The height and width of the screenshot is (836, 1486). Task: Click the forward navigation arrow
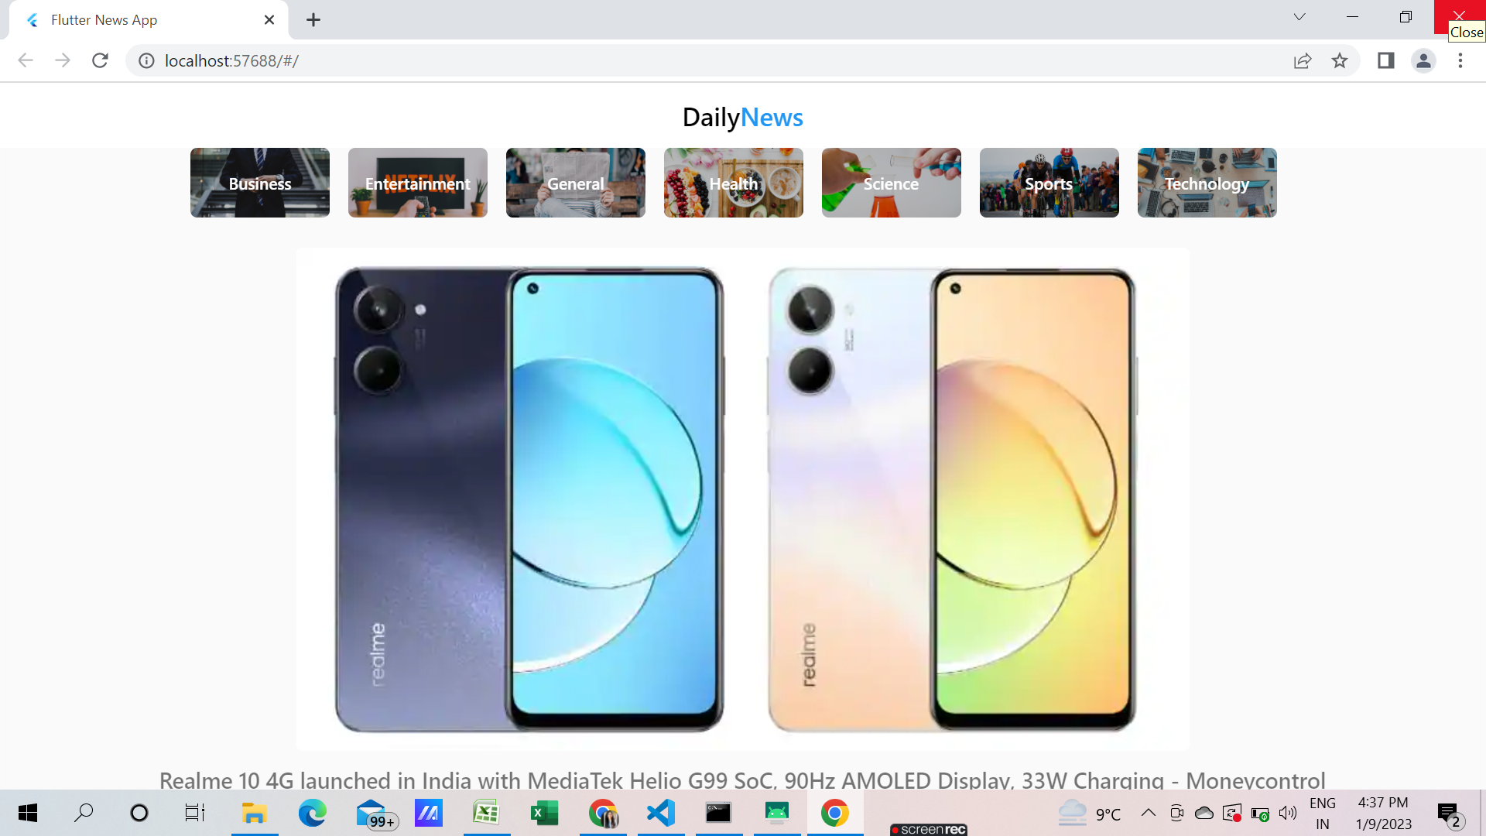point(63,60)
